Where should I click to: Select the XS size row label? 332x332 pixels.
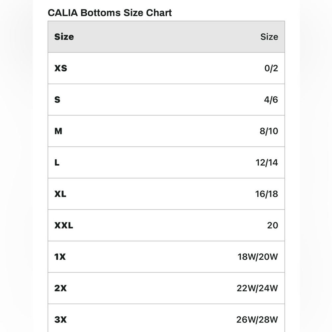point(61,68)
